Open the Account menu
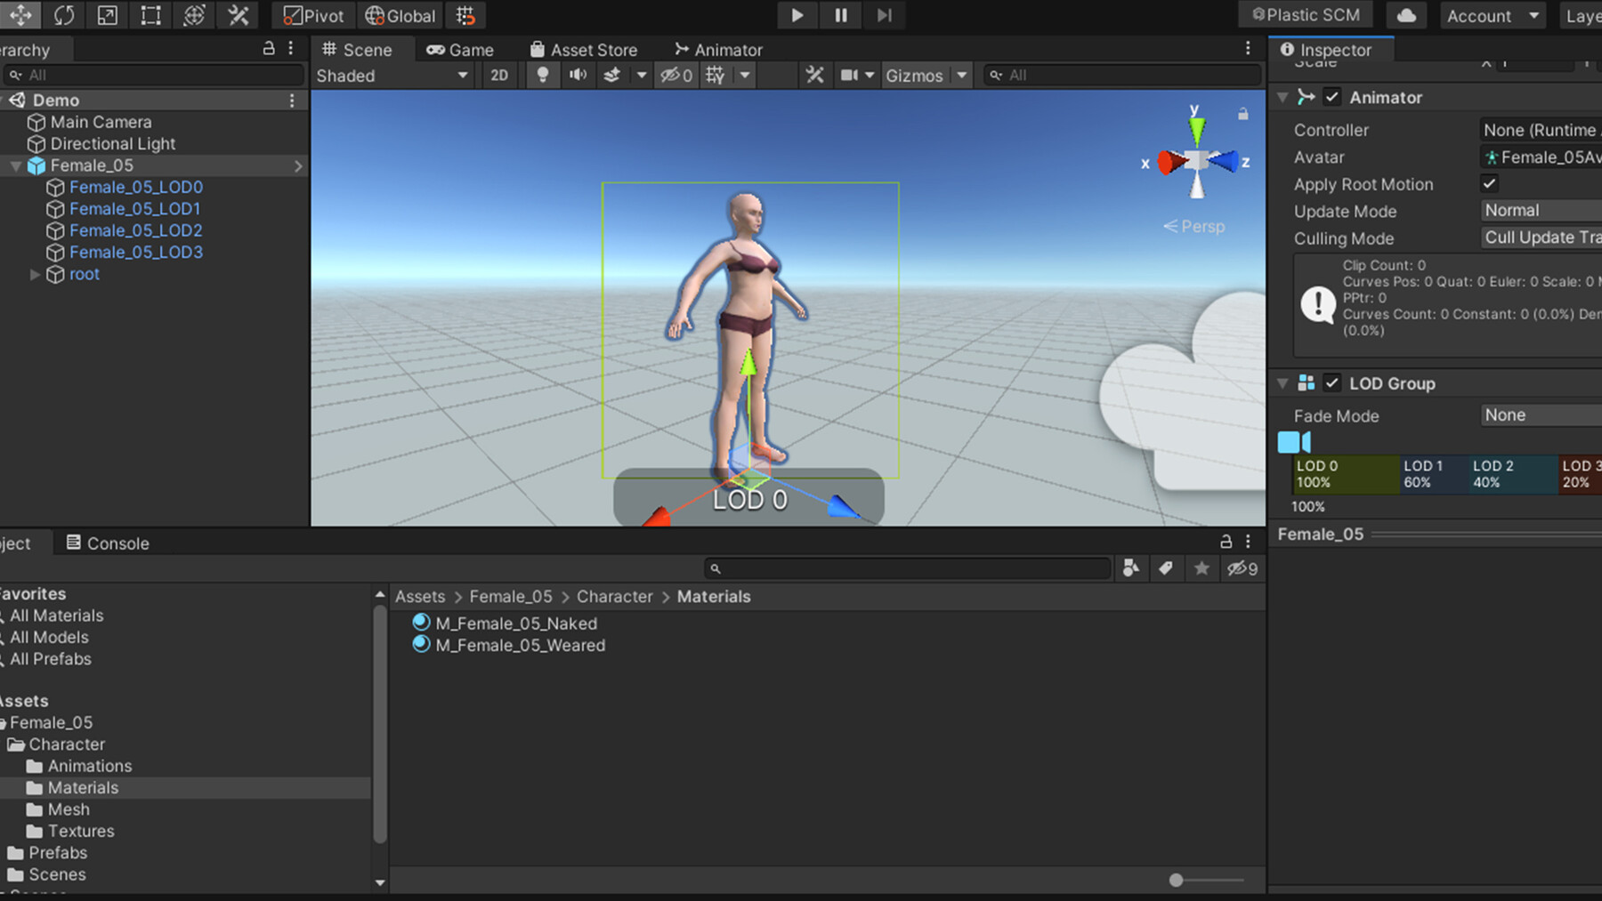The height and width of the screenshot is (901, 1602). tap(1493, 15)
